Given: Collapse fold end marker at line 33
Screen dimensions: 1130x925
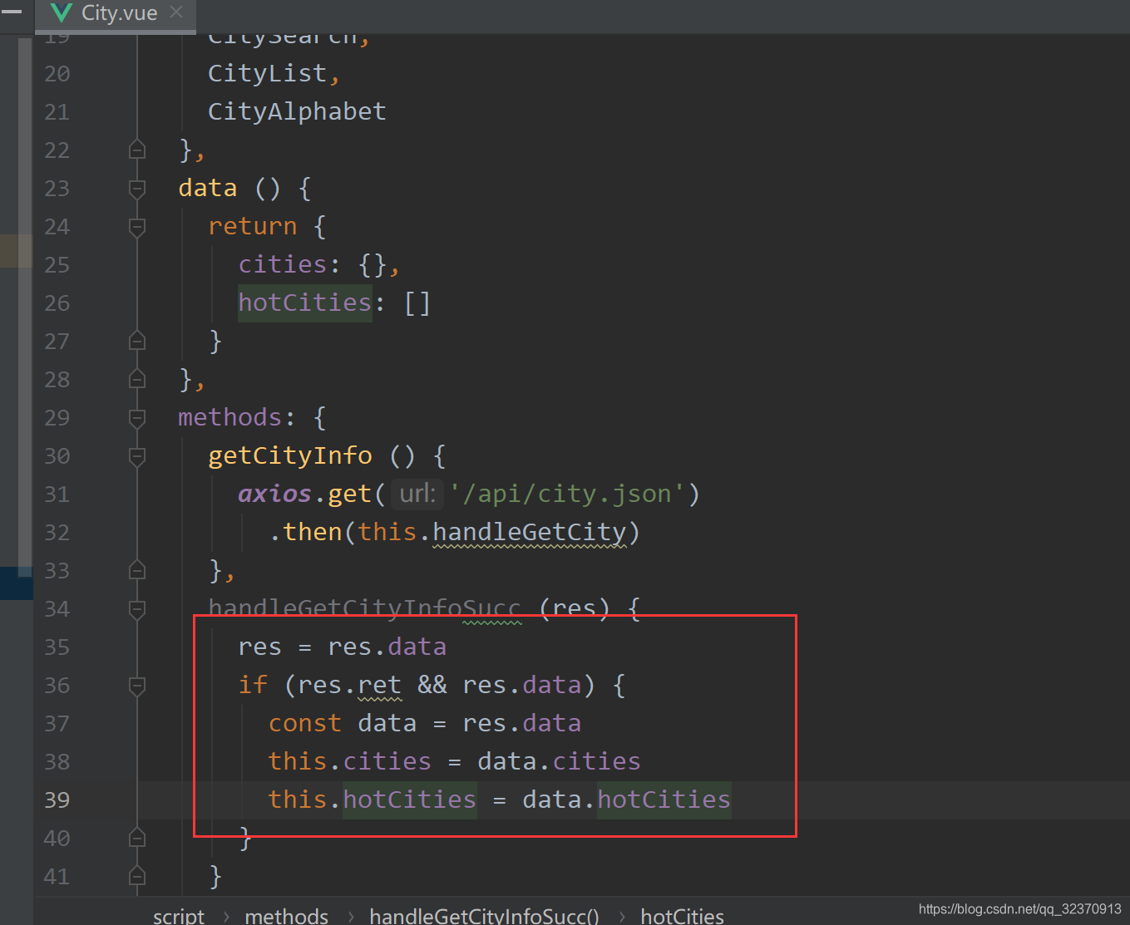Looking at the screenshot, I should click(x=137, y=570).
